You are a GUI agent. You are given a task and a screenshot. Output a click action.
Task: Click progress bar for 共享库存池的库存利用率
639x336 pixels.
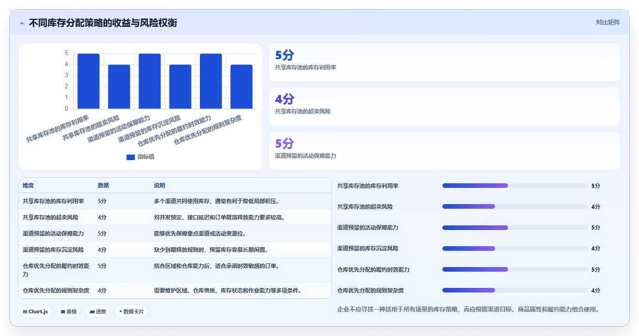(515, 186)
